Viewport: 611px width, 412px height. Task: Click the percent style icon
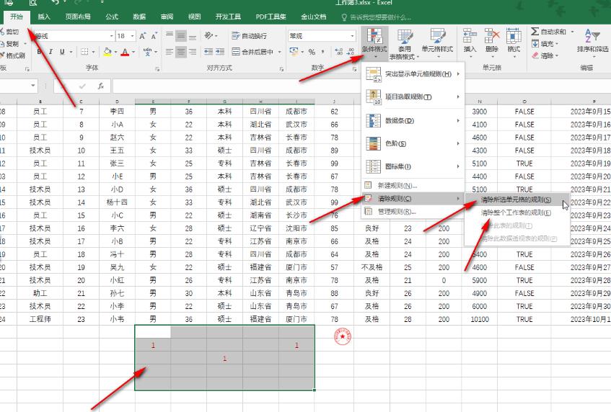tap(312, 52)
